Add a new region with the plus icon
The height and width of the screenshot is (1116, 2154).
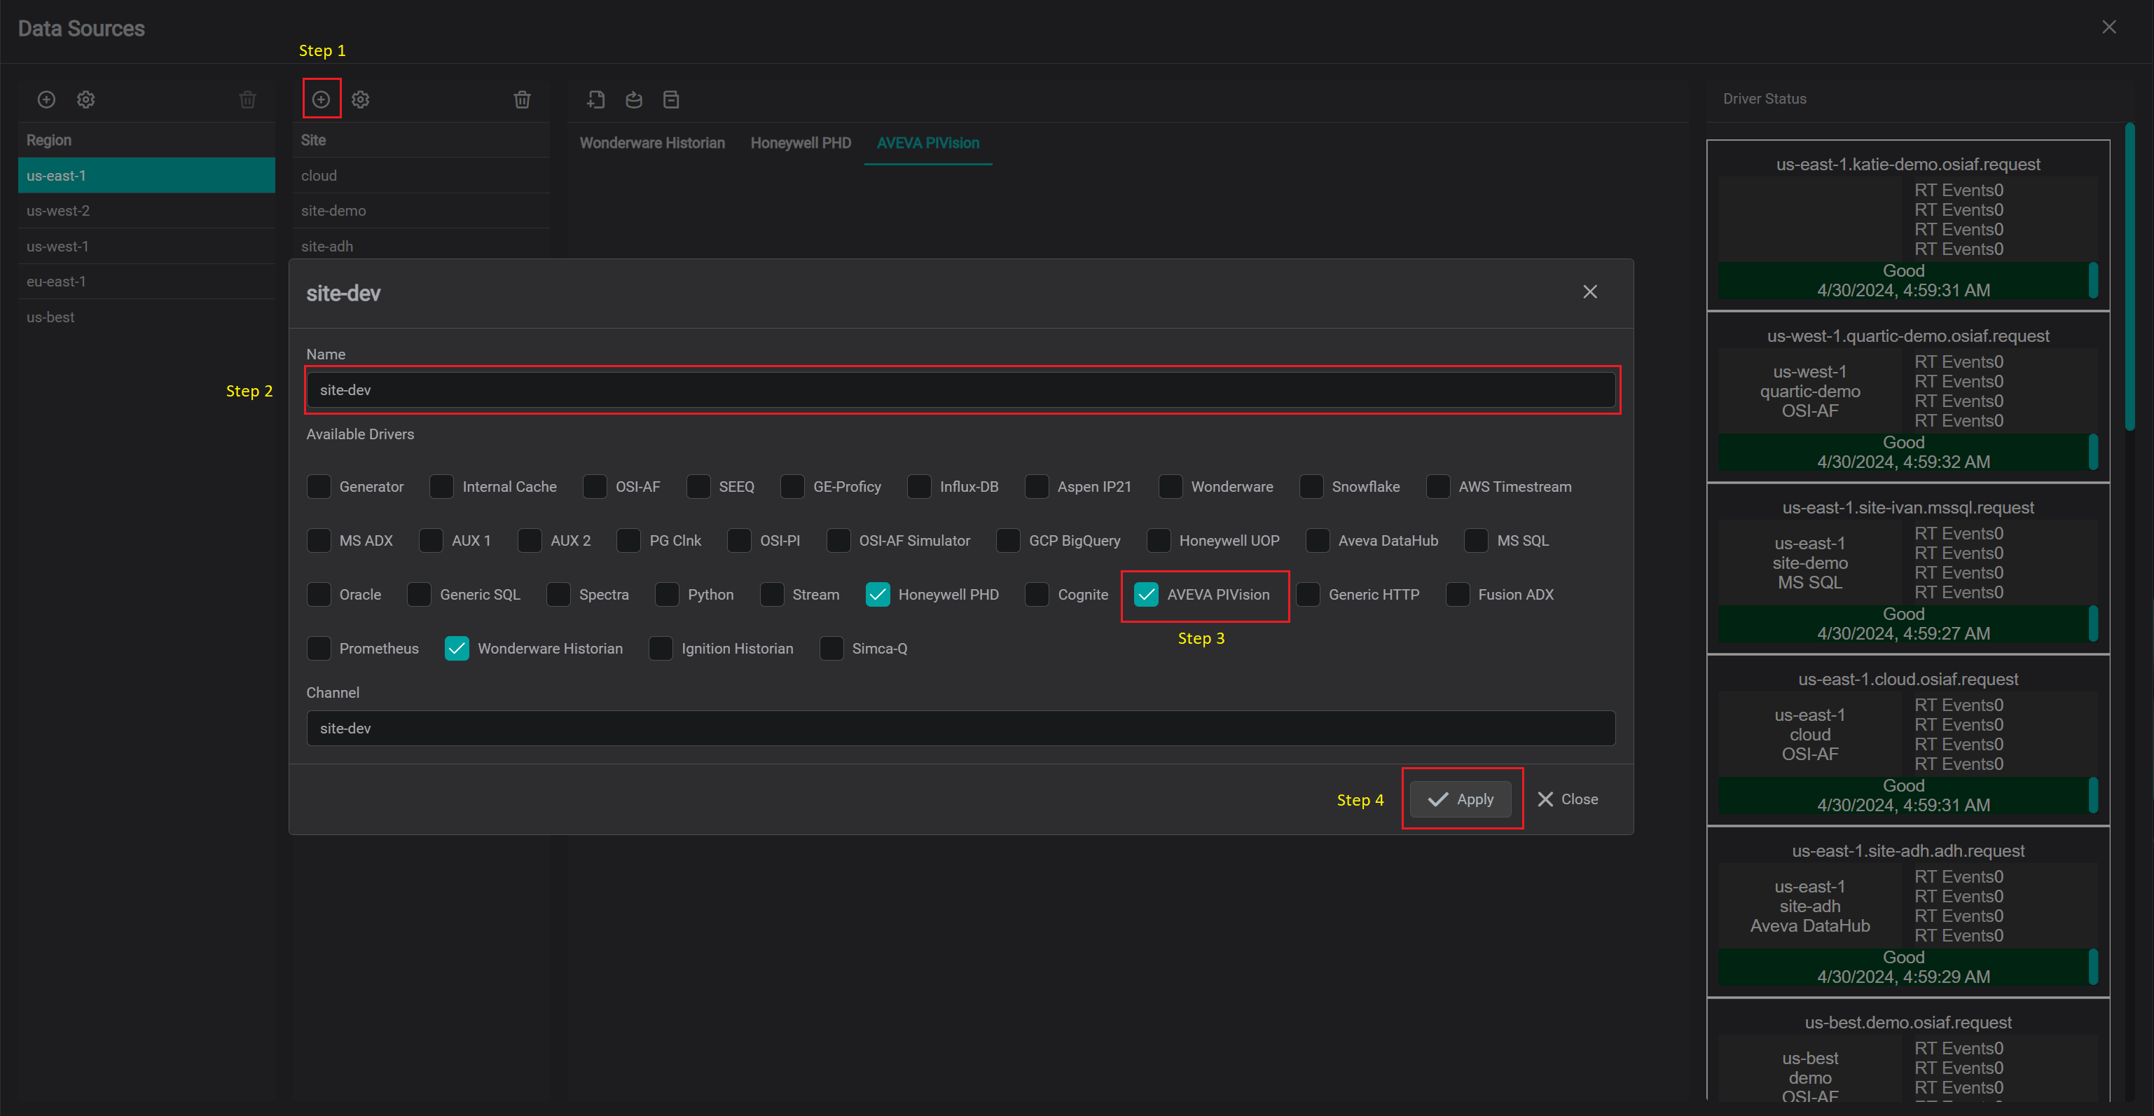pyautogui.click(x=47, y=99)
